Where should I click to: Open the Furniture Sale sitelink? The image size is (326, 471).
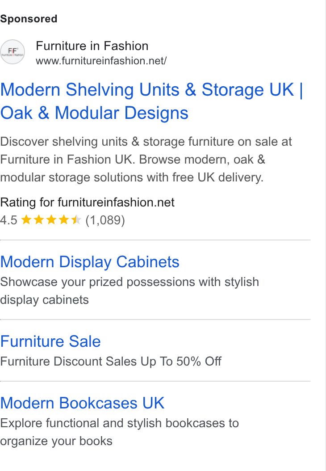point(50,341)
